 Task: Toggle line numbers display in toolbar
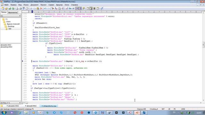pyautogui.click(x=77, y=8)
